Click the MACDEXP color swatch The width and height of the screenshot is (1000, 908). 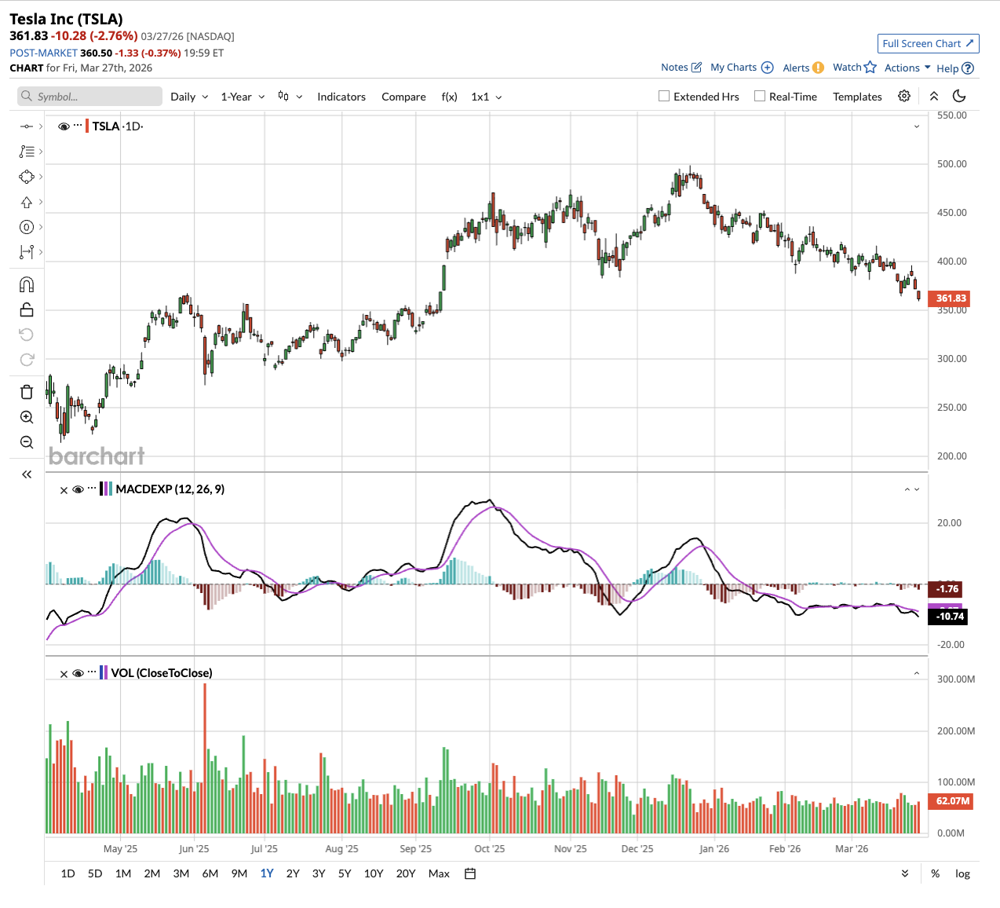106,489
